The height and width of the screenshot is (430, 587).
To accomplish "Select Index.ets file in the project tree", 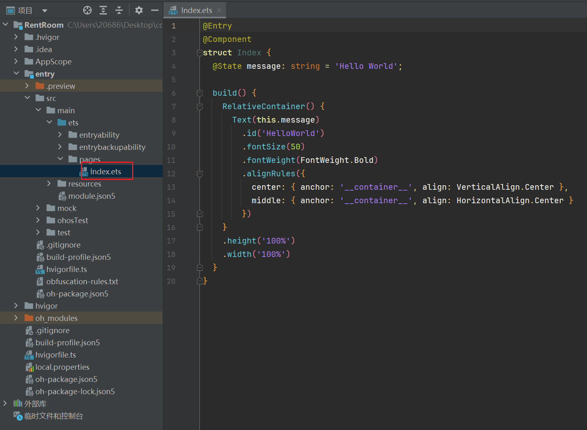I will click(x=106, y=171).
